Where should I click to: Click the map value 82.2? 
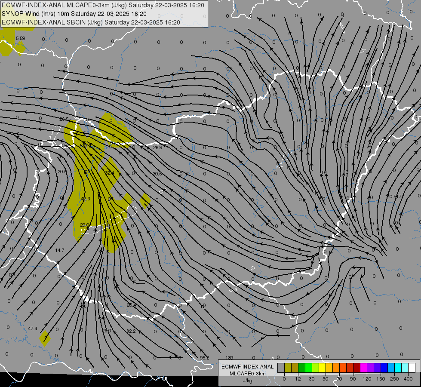(x=131, y=331)
